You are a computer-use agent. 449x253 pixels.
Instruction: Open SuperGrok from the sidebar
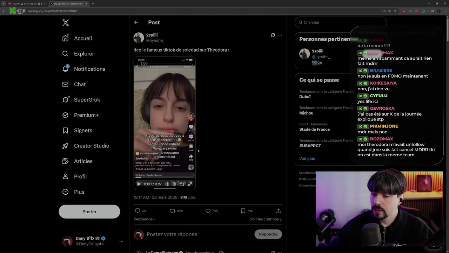pos(81,100)
